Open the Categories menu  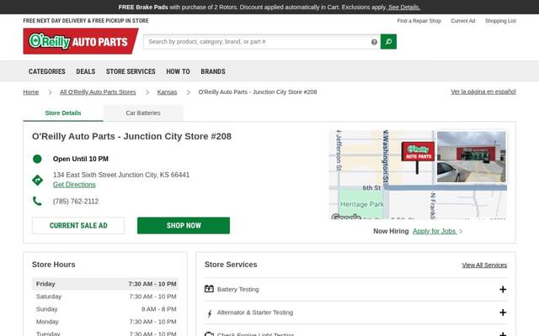coord(47,71)
